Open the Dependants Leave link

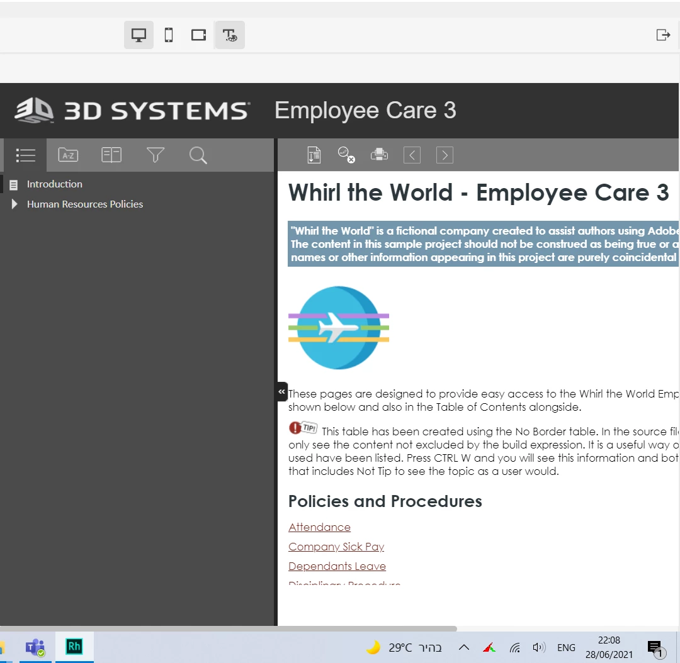(337, 566)
